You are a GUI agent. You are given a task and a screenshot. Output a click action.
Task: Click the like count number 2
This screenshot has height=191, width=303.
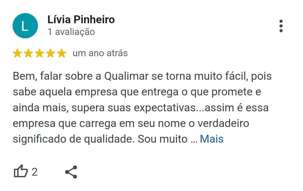(35, 172)
